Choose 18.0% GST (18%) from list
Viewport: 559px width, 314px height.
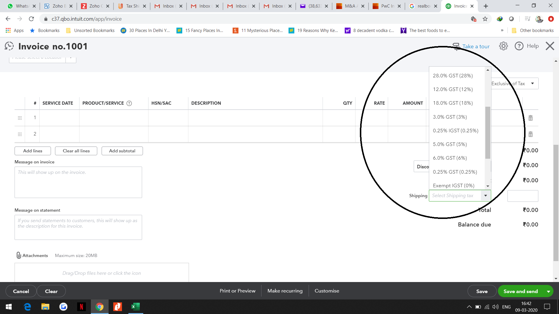point(453,103)
